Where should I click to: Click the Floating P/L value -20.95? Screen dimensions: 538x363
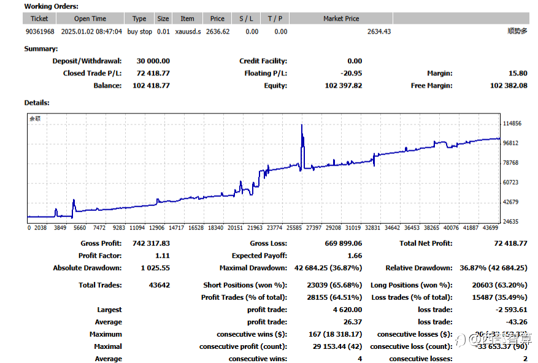pos(352,74)
